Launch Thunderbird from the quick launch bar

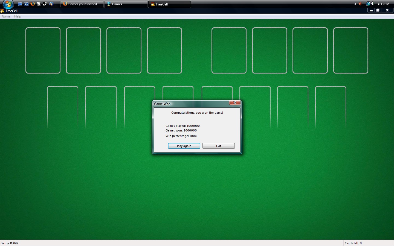[x=51, y=4]
